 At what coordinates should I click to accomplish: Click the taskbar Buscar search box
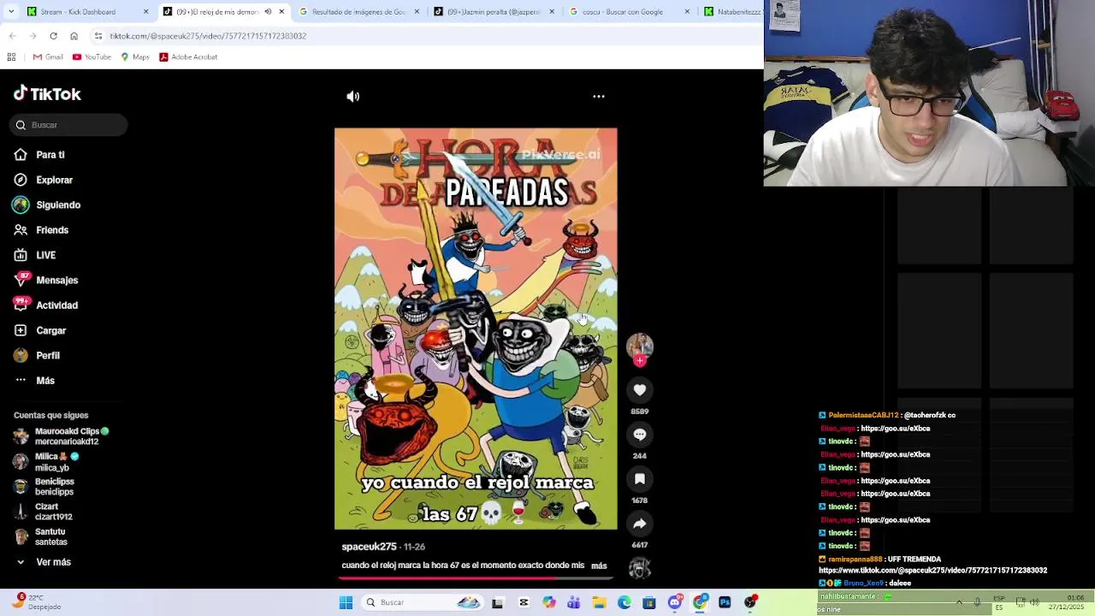tap(421, 602)
